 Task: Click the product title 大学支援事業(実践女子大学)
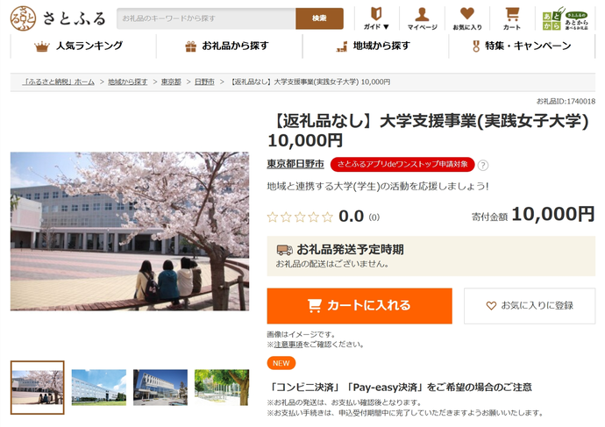pos(428,131)
